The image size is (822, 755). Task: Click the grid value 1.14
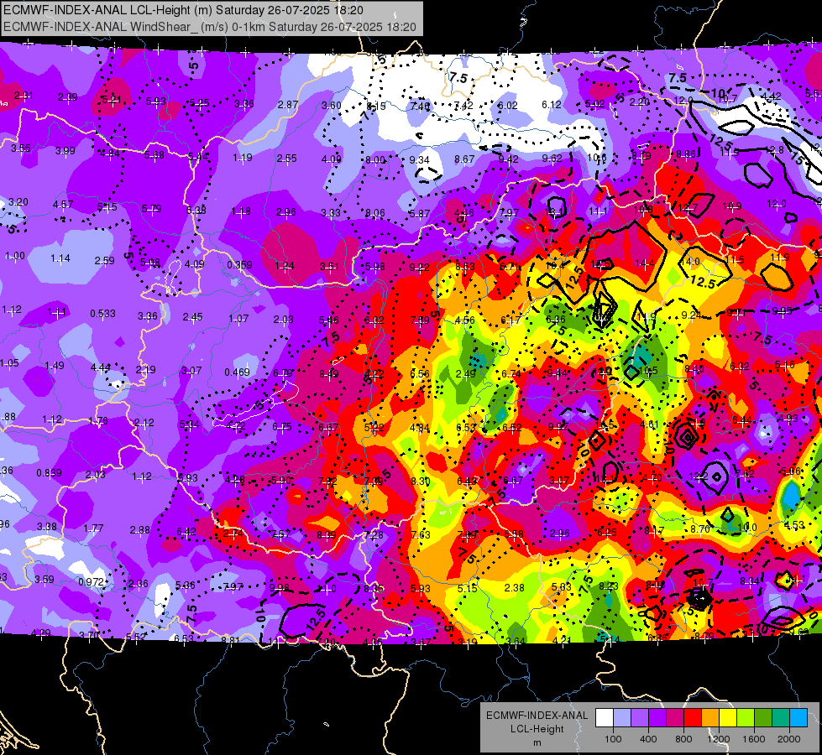click(x=60, y=258)
